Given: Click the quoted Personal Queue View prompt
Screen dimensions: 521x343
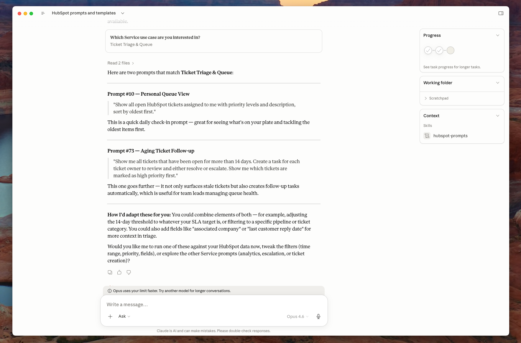Looking at the screenshot, I should (204, 108).
